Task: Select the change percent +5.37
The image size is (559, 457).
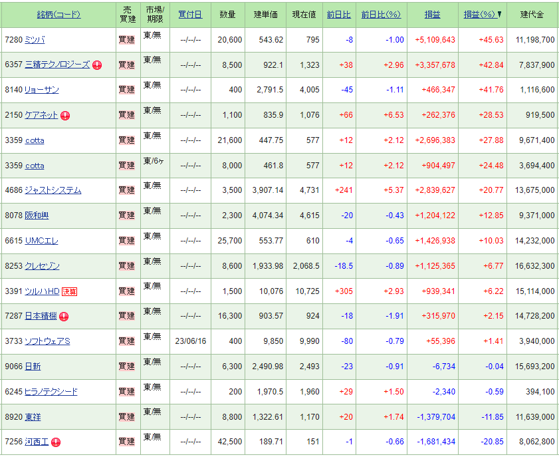Action: click(393, 190)
